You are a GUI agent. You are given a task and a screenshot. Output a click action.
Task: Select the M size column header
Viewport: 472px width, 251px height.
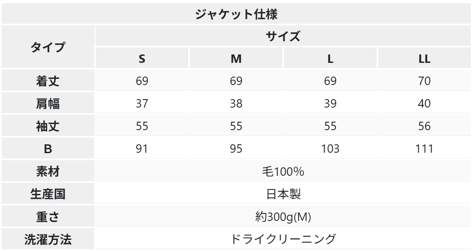(x=236, y=58)
